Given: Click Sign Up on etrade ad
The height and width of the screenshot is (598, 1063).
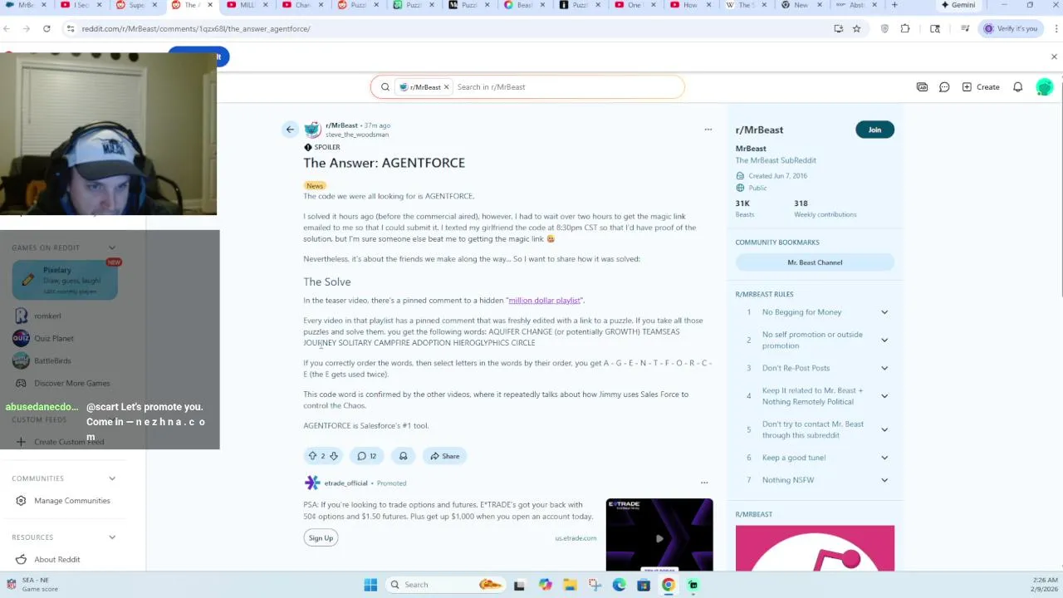Looking at the screenshot, I should click(x=321, y=538).
